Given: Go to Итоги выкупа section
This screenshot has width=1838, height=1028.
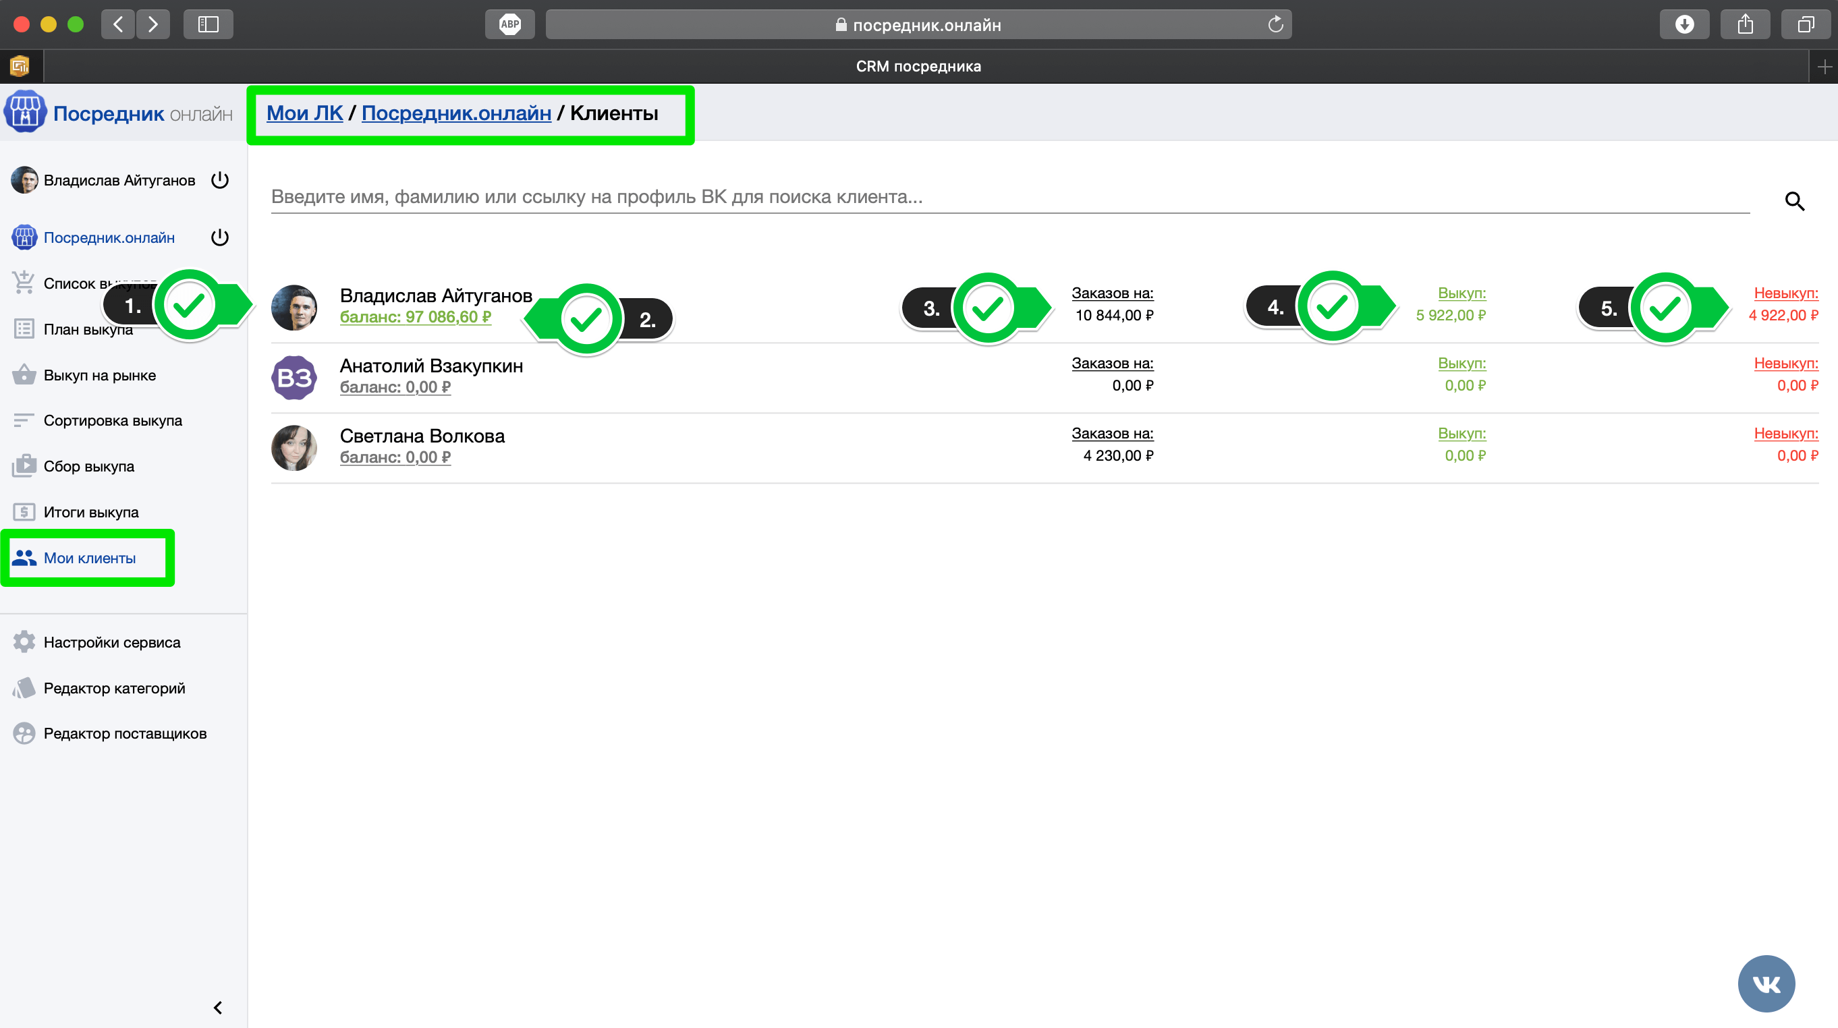Looking at the screenshot, I should pyautogui.click(x=90, y=511).
